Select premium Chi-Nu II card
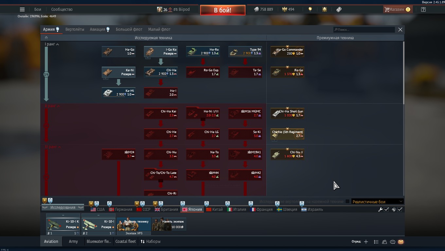 click(x=287, y=154)
